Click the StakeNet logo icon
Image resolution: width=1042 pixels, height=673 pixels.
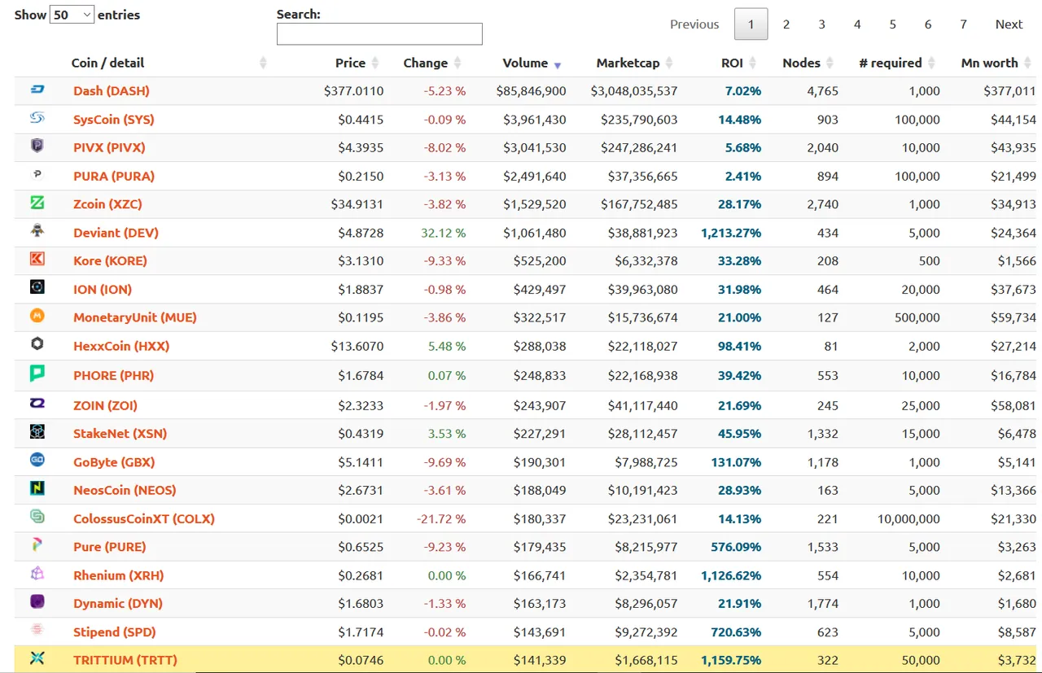[x=37, y=431]
